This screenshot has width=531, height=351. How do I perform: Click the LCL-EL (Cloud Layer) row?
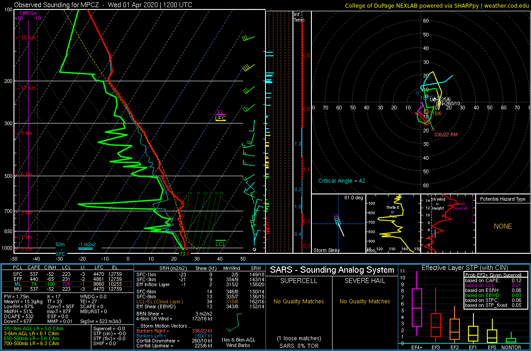(x=200, y=301)
